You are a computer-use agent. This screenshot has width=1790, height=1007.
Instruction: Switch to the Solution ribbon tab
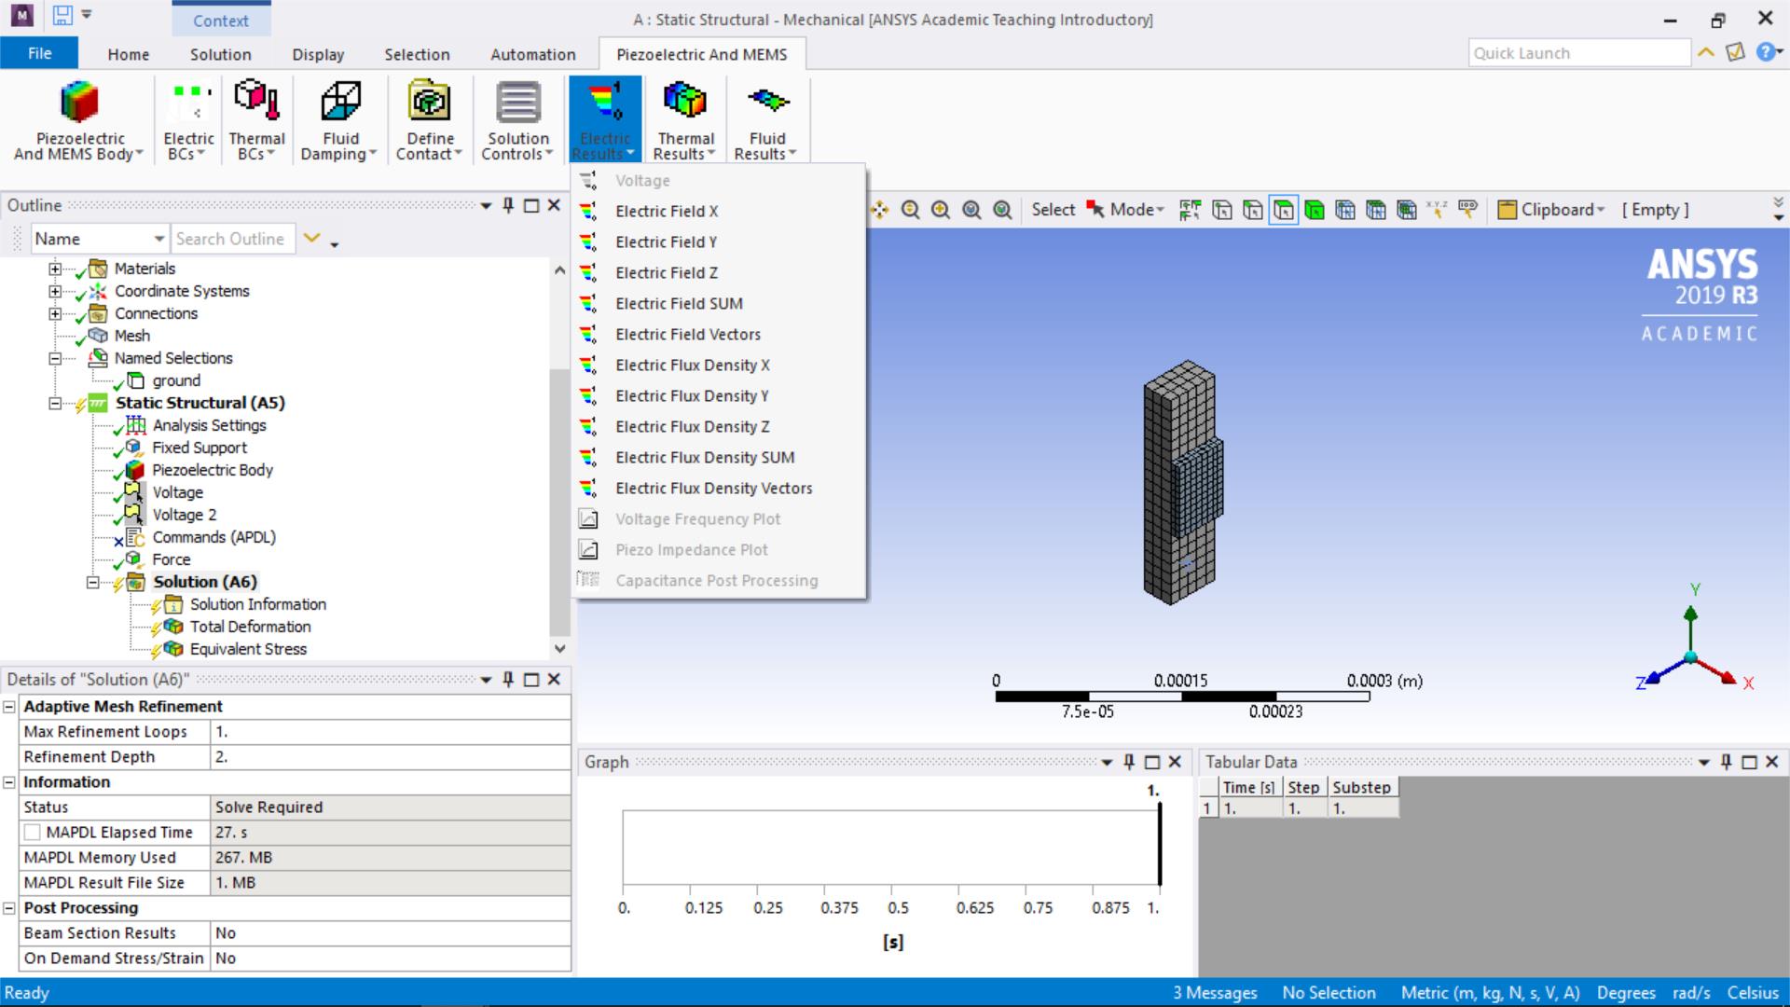pos(221,54)
